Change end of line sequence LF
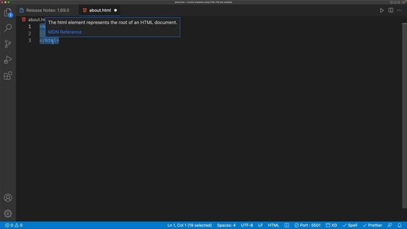Image resolution: width=407 pixels, height=229 pixels. point(260,225)
